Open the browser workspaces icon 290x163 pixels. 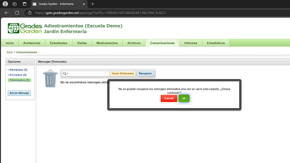pyautogui.click(x=14, y=4)
